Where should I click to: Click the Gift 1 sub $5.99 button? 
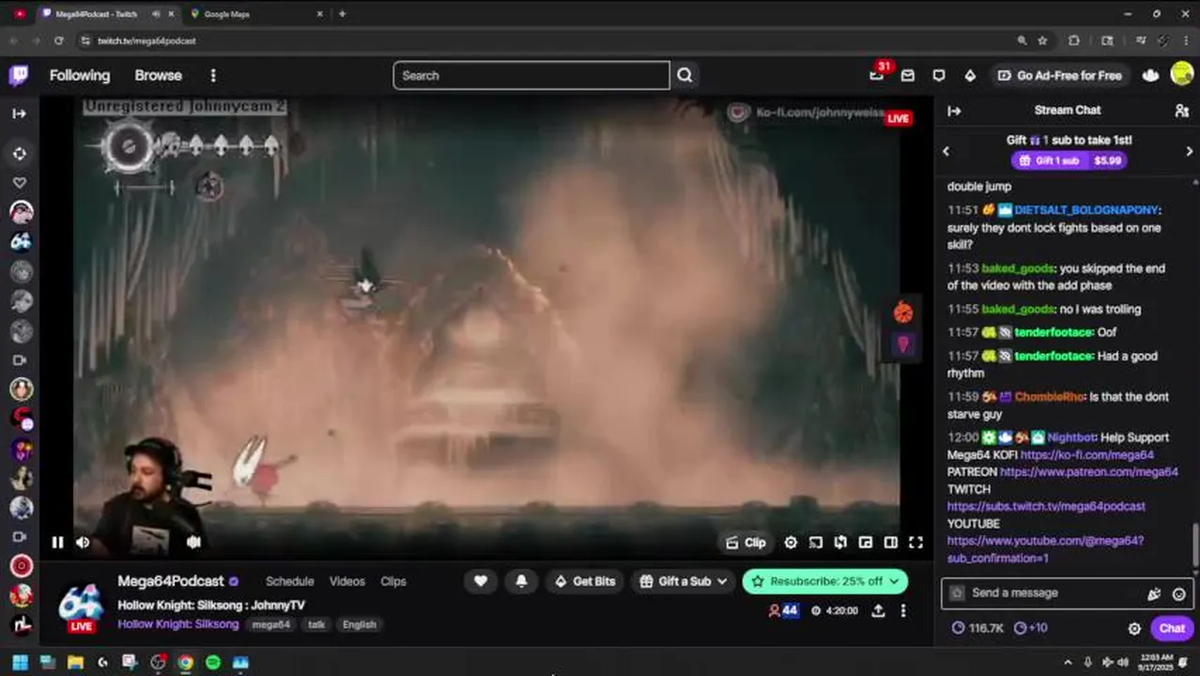pyautogui.click(x=1069, y=161)
